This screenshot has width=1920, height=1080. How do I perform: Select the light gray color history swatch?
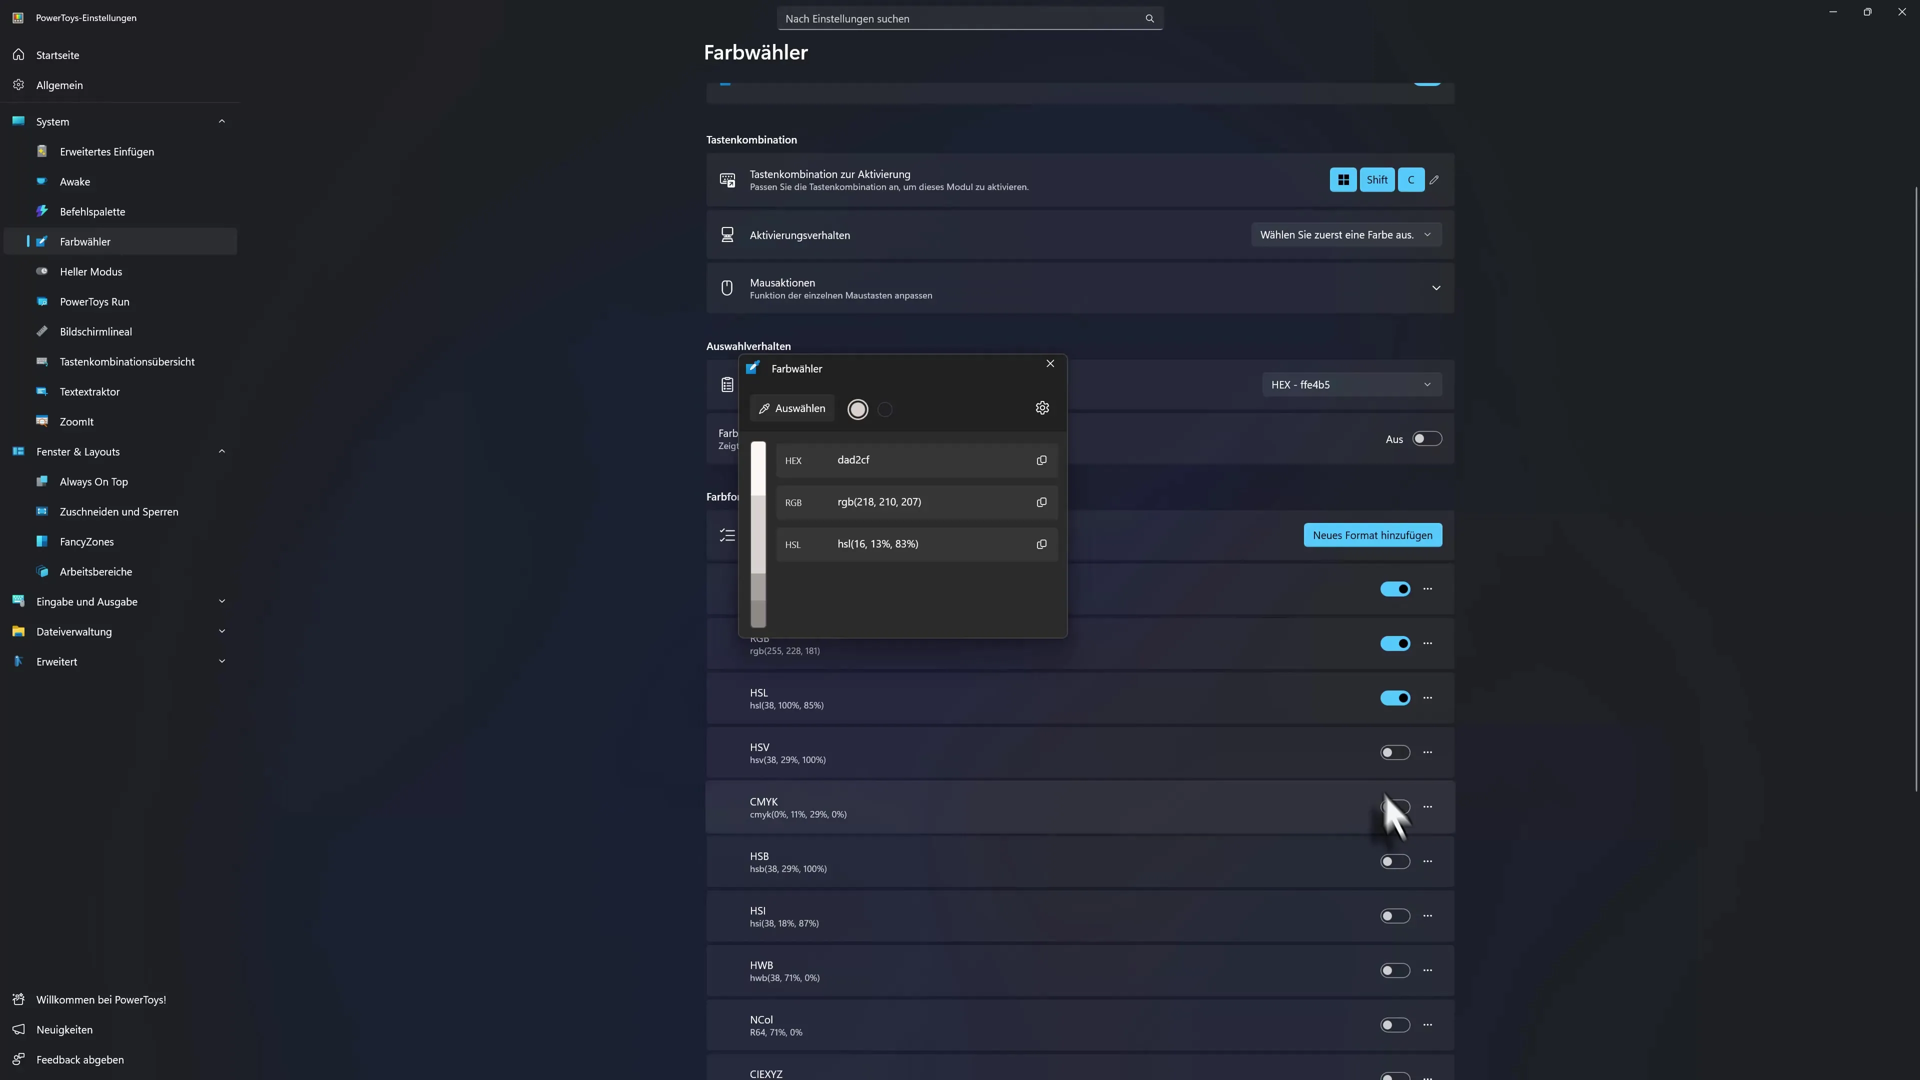click(858, 409)
